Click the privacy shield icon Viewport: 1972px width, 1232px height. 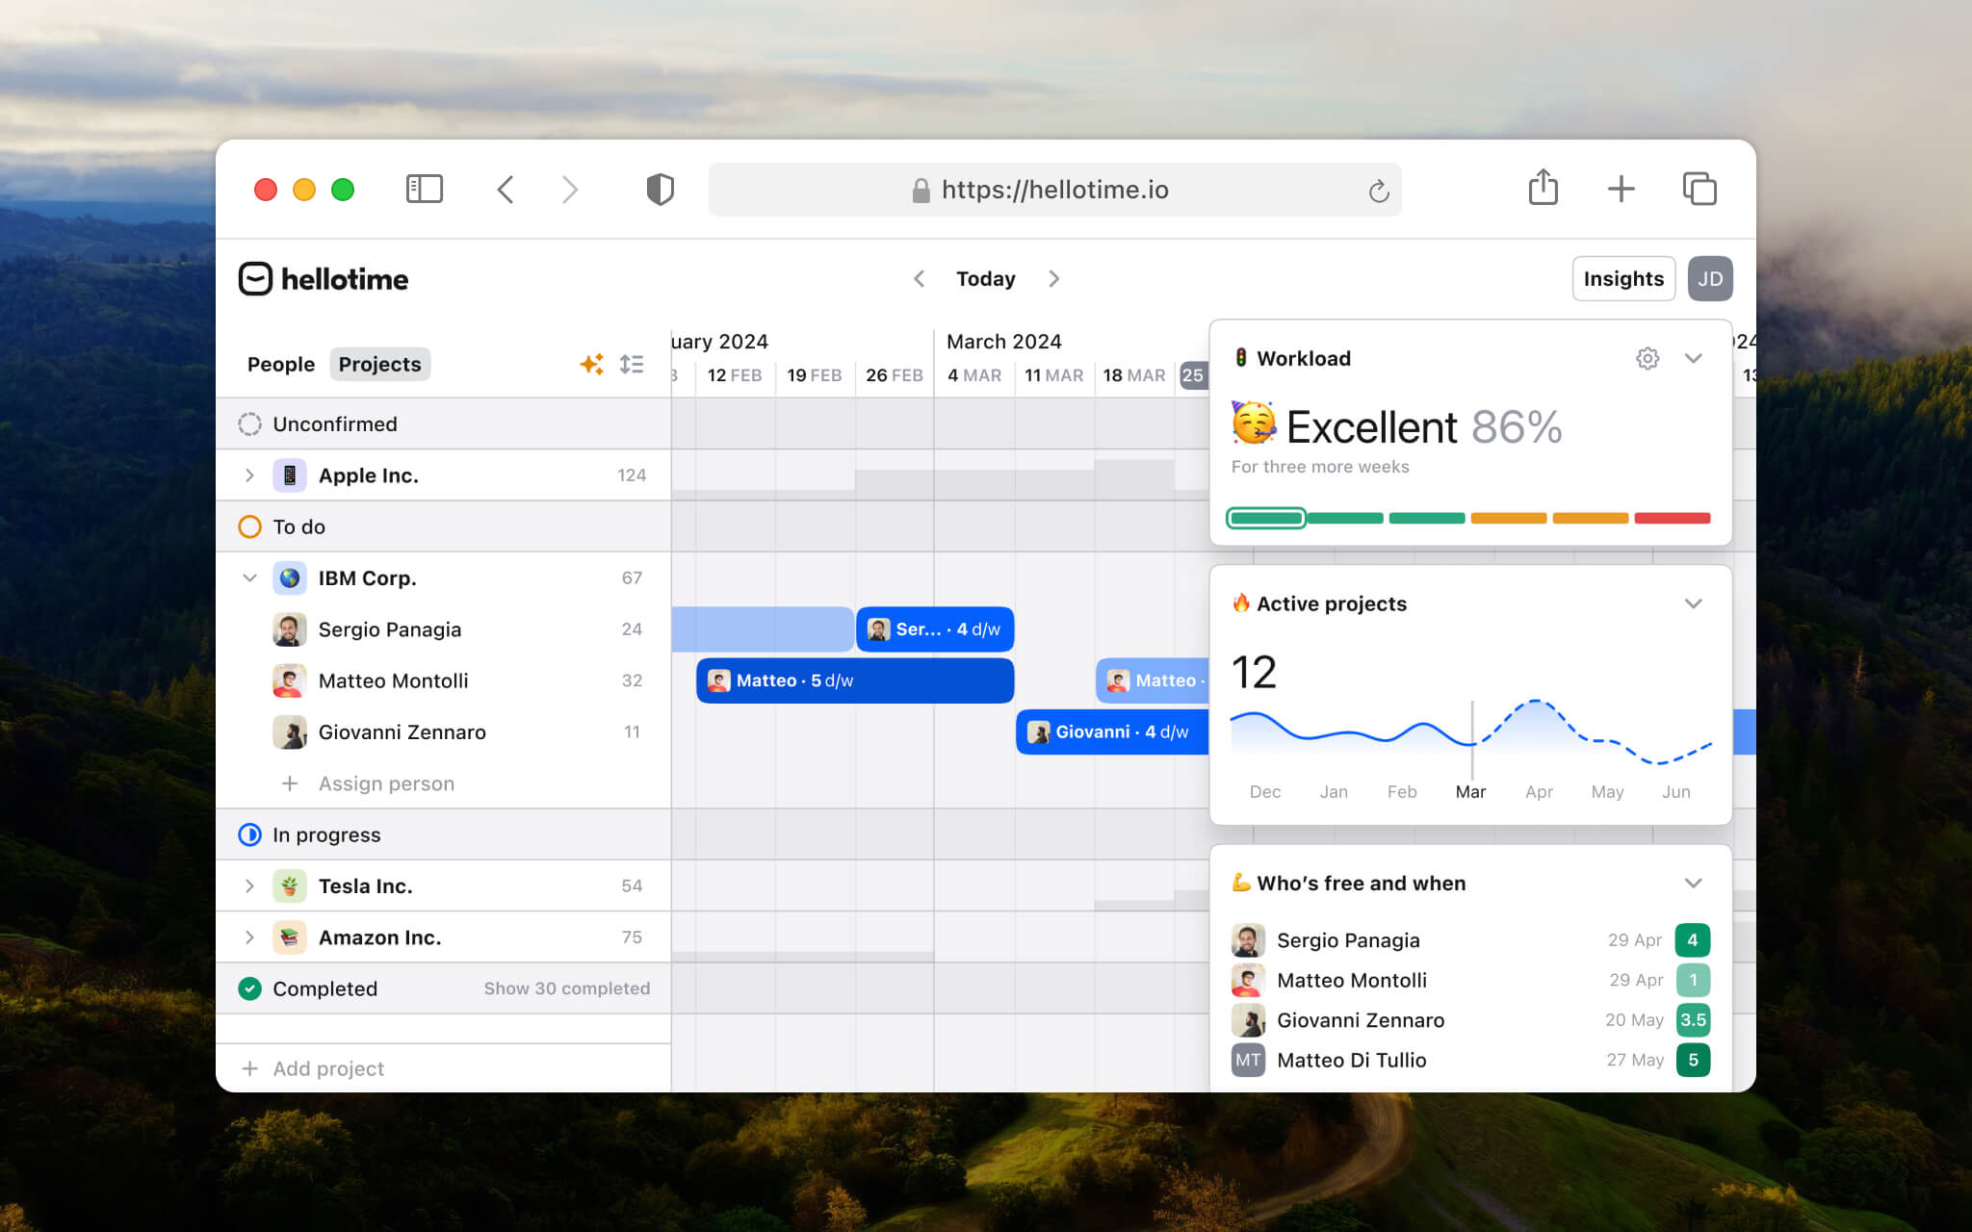(660, 189)
